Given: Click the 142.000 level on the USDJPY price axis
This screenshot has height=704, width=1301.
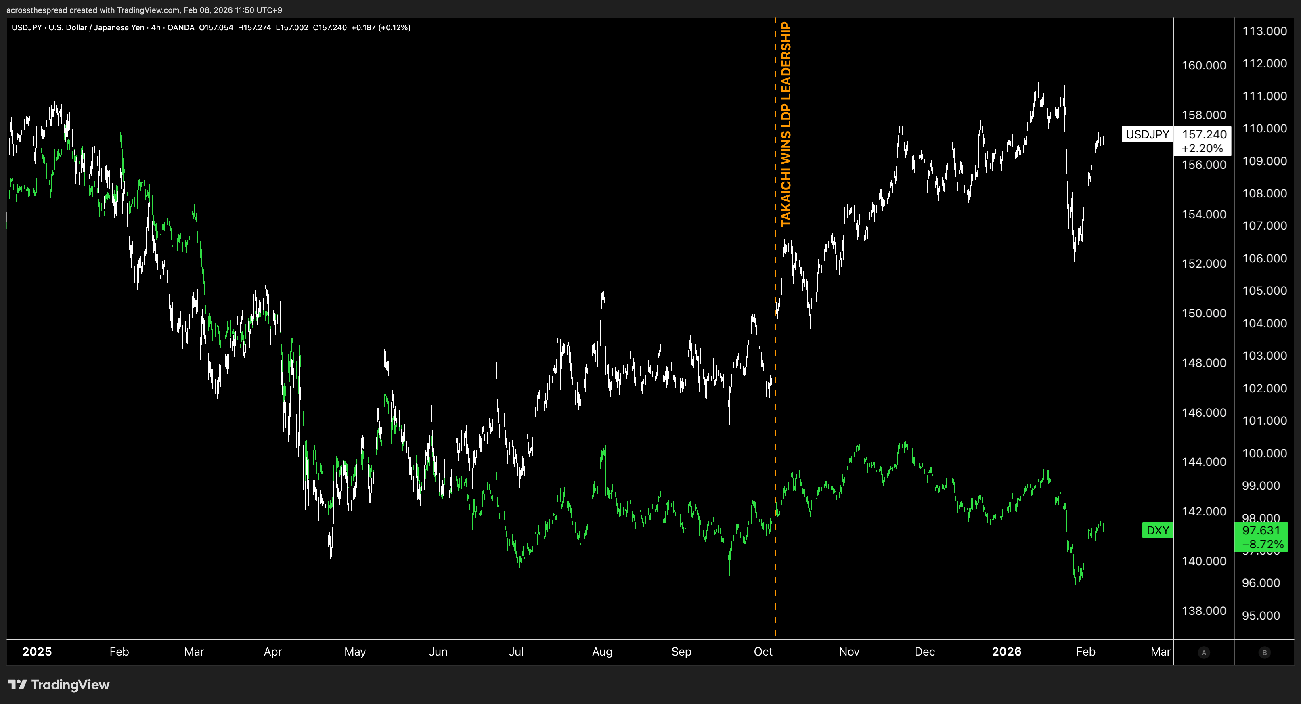Looking at the screenshot, I should pos(1204,511).
